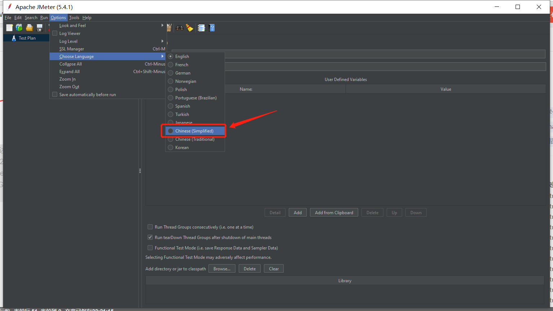Viewport: 553px width, 311px height.
Task: Click the classpath Delete button
Action: (249, 269)
